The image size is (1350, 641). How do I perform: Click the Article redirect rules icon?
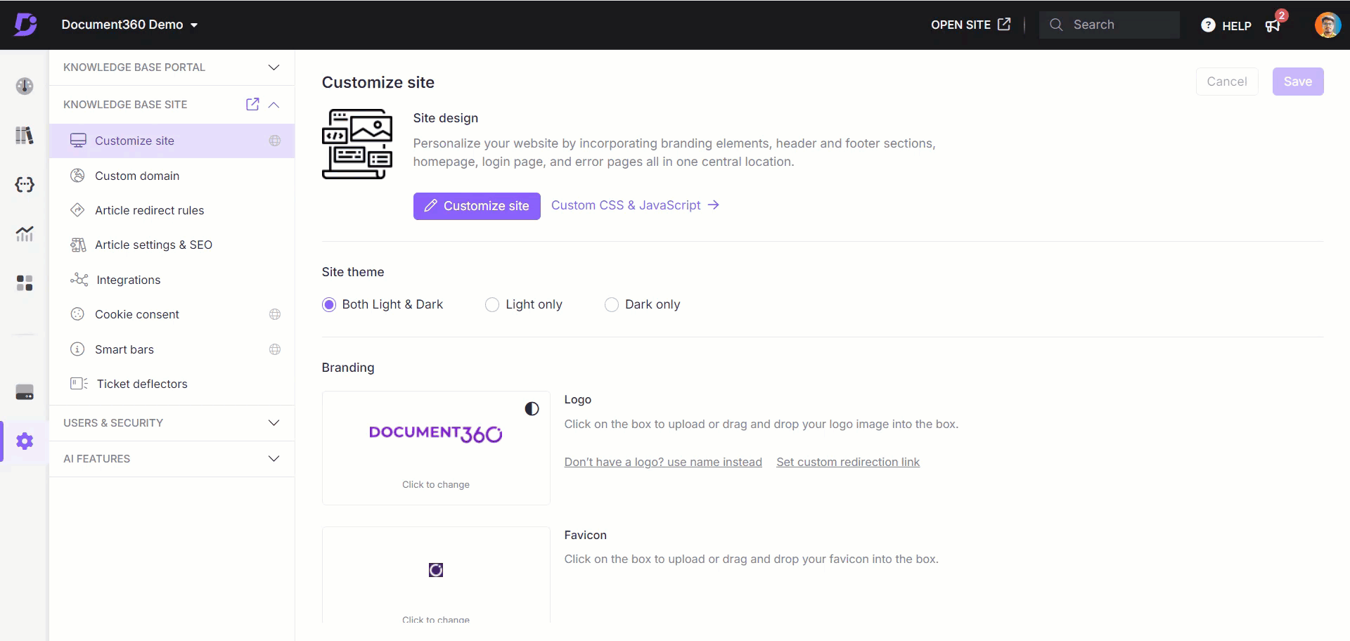[78, 210]
